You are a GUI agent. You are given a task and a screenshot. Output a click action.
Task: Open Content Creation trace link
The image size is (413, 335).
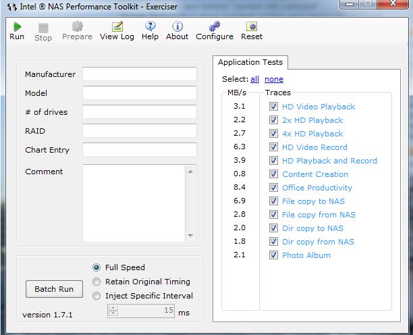click(x=315, y=174)
